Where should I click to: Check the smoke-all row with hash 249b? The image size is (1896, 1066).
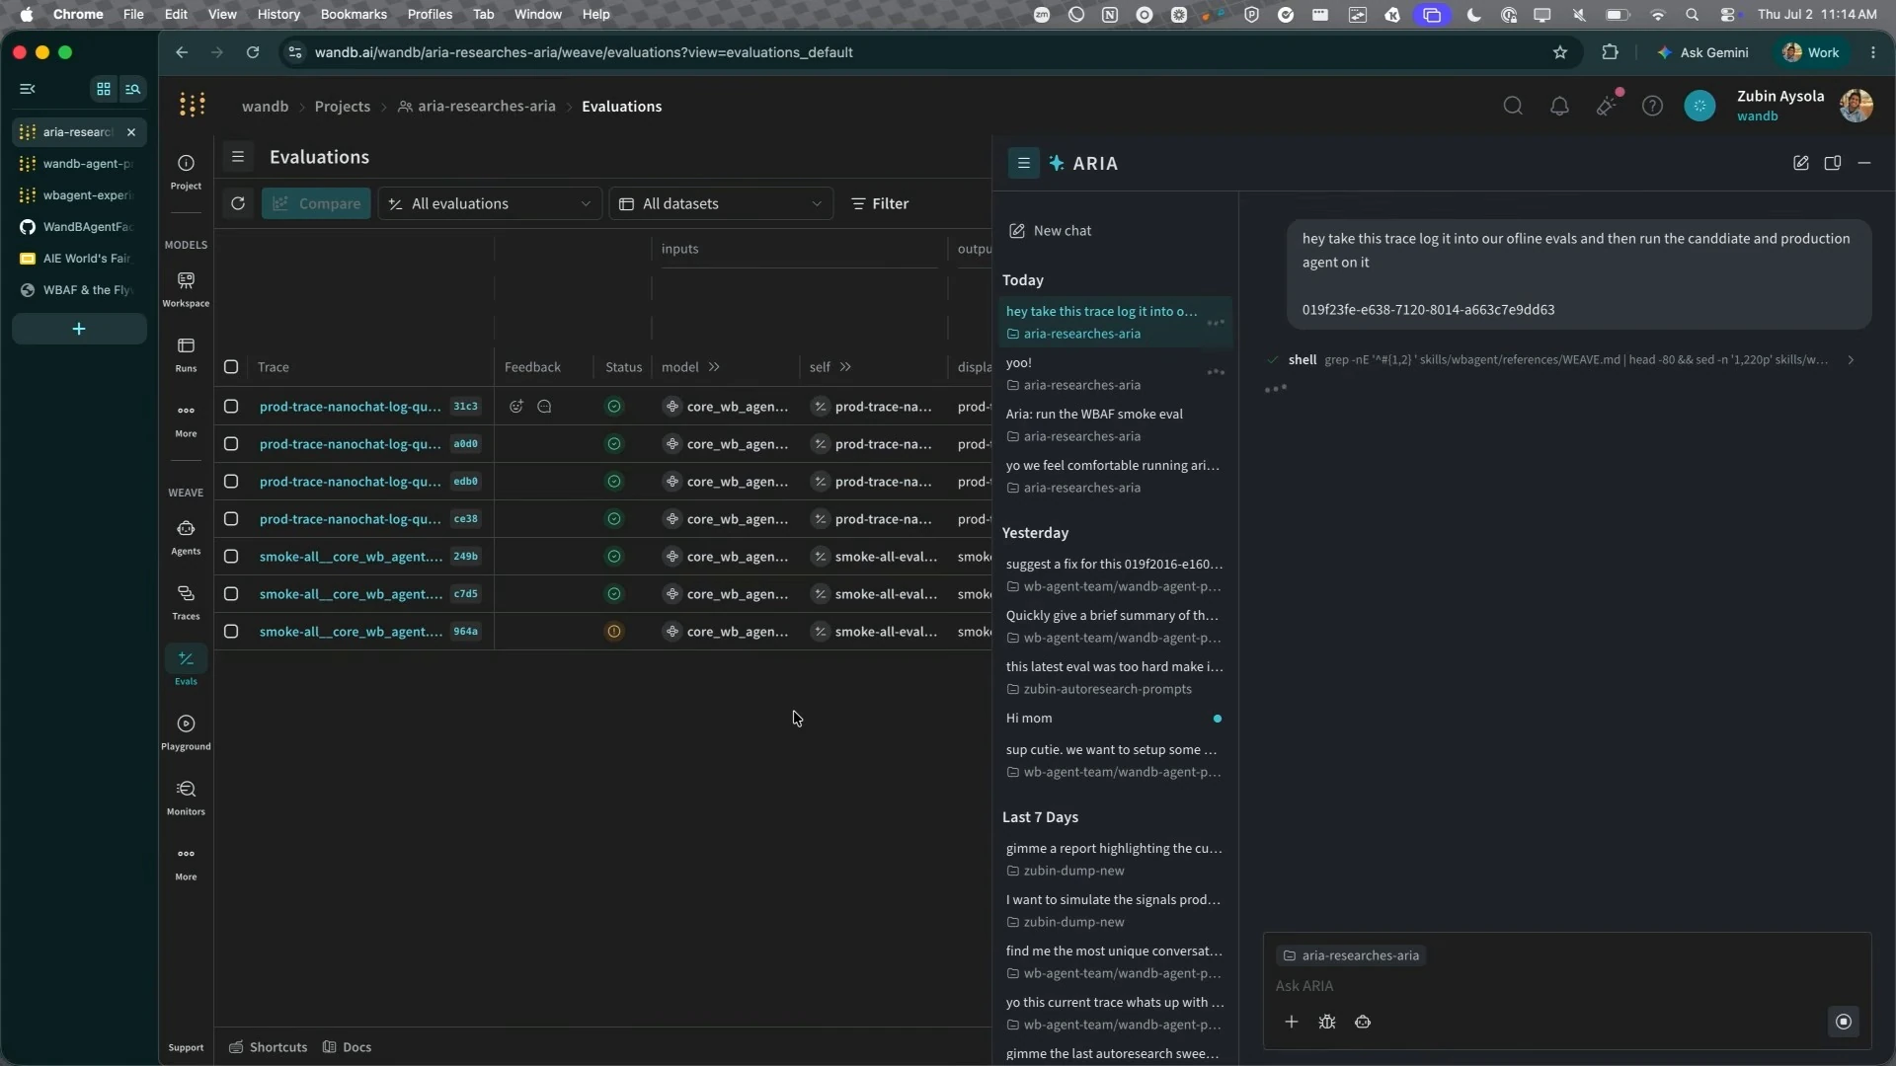coord(231,557)
